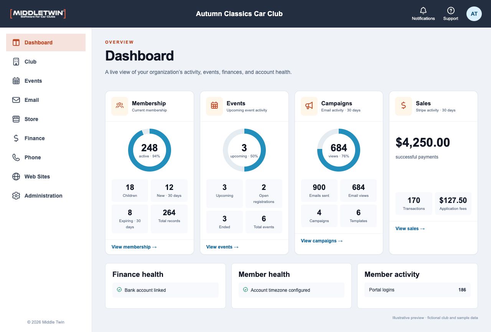Click the Application fees $127.50 tile
The width and height of the screenshot is (491, 332).
(x=453, y=203)
